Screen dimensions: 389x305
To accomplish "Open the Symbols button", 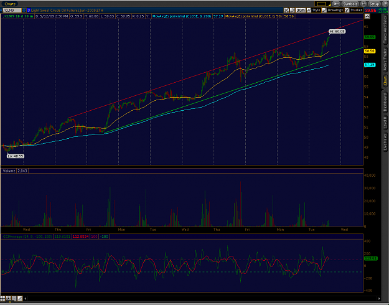I will pos(350,4).
